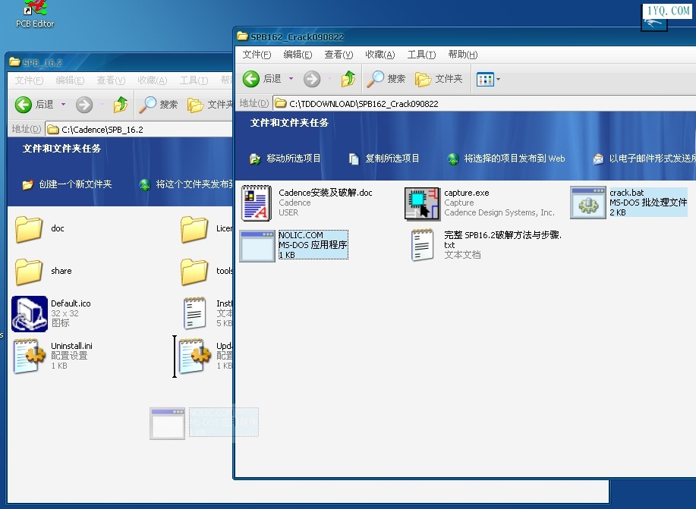Select the Upd… config file icon in SPB_16.2
The image size is (696, 509).
click(x=194, y=356)
